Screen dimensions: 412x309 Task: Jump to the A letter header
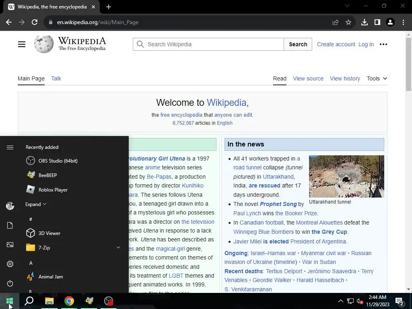pos(31,263)
